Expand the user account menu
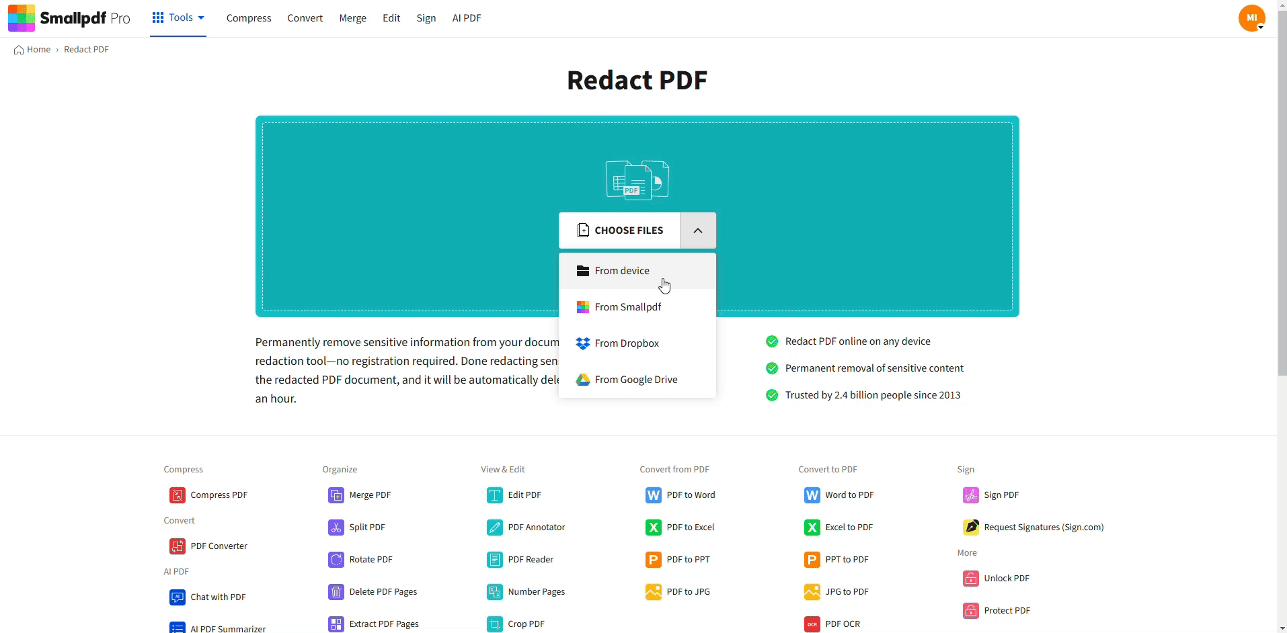Screen dimensions: 1287x633 pos(1253,18)
